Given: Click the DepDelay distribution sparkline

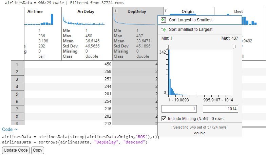Looking at the screenshot, I should point(134,20).
